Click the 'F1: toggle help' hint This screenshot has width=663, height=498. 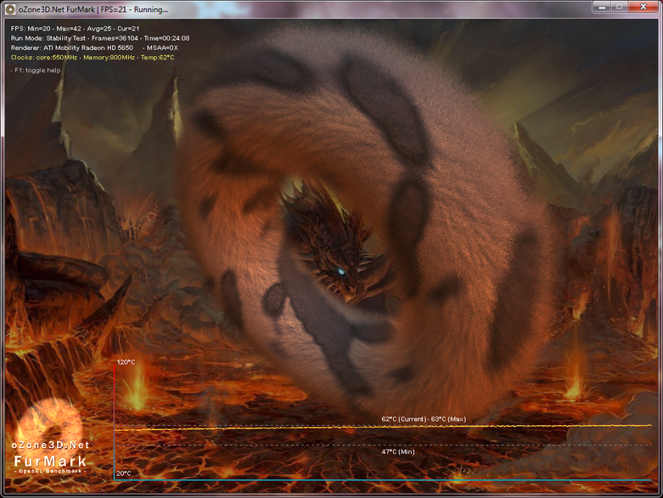coord(36,70)
